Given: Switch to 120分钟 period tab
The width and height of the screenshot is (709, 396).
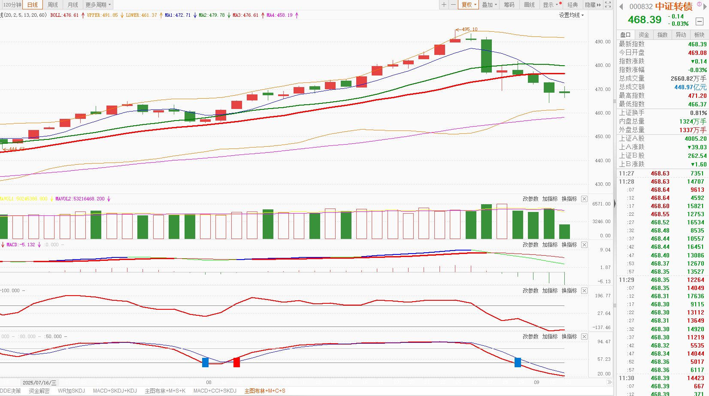Looking at the screenshot, I should click(x=12, y=5).
